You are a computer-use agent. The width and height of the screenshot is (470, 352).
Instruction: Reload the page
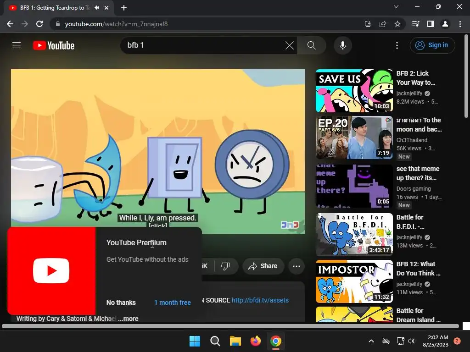pyautogui.click(x=39, y=24)
